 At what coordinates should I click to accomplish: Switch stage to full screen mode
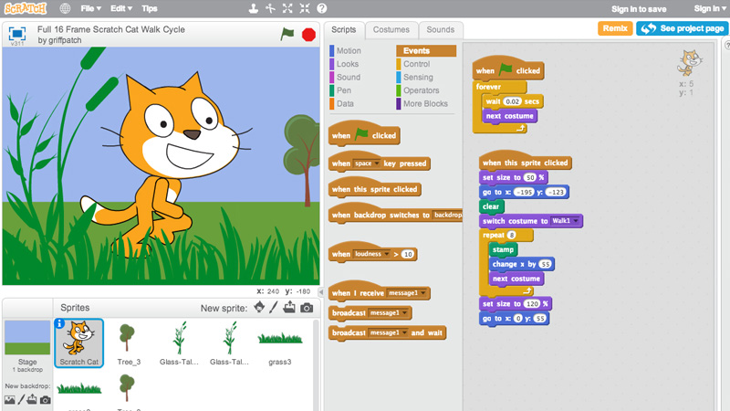(x=17, y=34)
